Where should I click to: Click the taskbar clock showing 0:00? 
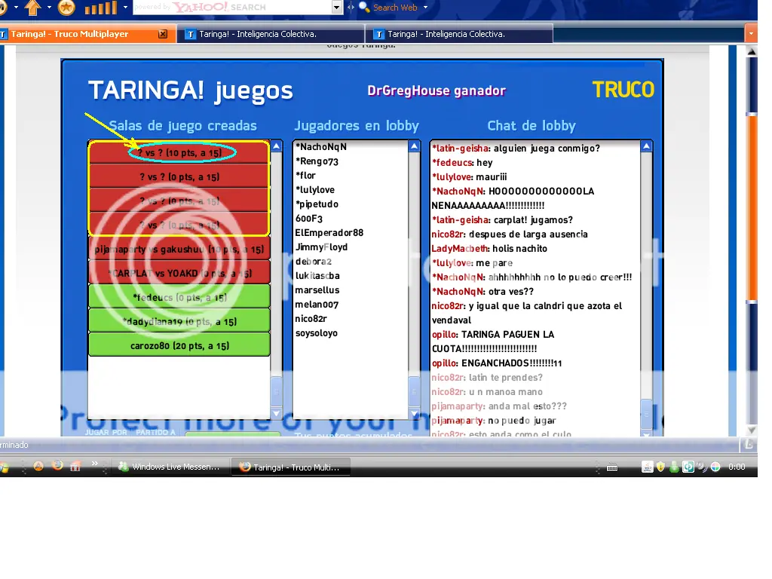tap(737, 467)
